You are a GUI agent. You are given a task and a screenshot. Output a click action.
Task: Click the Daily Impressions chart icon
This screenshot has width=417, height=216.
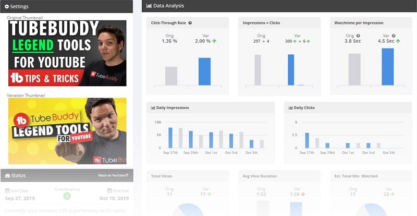tap(153, 108)
